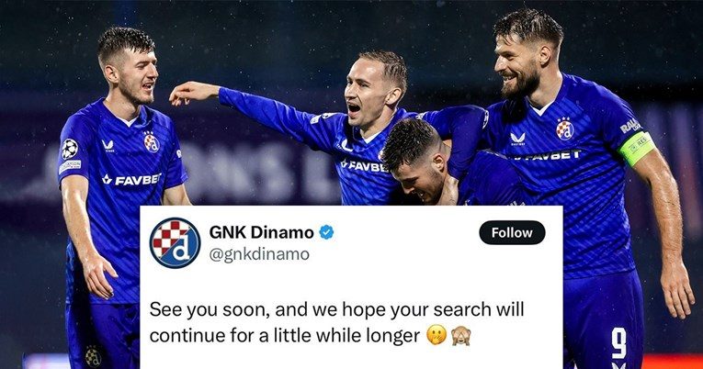Click the Dinamo crest on left player's shorts

pos(93,356)
